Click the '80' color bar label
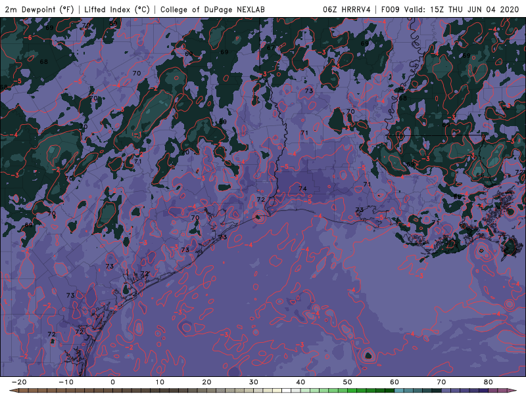This screenshot has width=526, height=394. click(489, 382)
